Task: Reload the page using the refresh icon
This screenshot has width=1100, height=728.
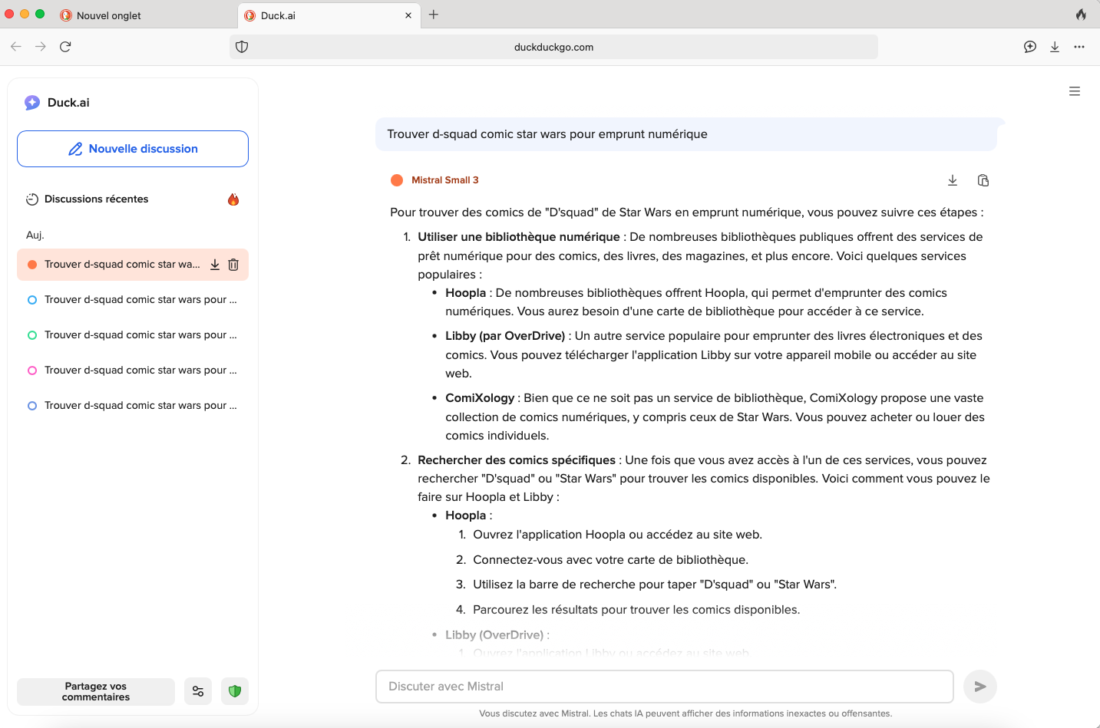Action: (x=65, y=47)
